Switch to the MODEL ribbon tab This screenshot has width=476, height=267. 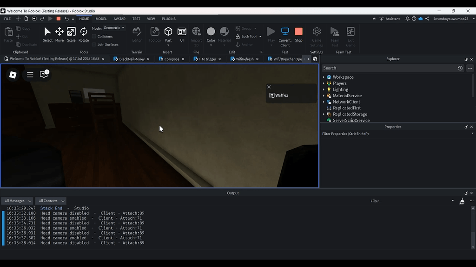coord(101,19)
